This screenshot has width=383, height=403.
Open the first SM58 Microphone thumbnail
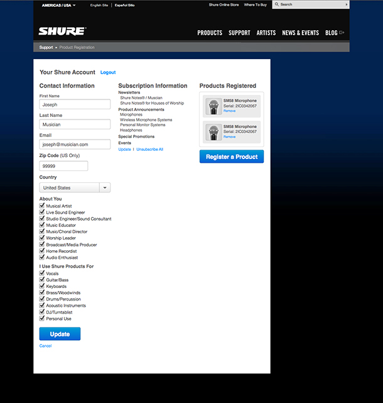213,106
